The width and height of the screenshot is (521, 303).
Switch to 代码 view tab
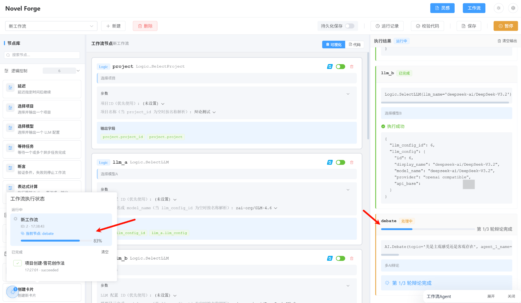click(x=355, y=45)
